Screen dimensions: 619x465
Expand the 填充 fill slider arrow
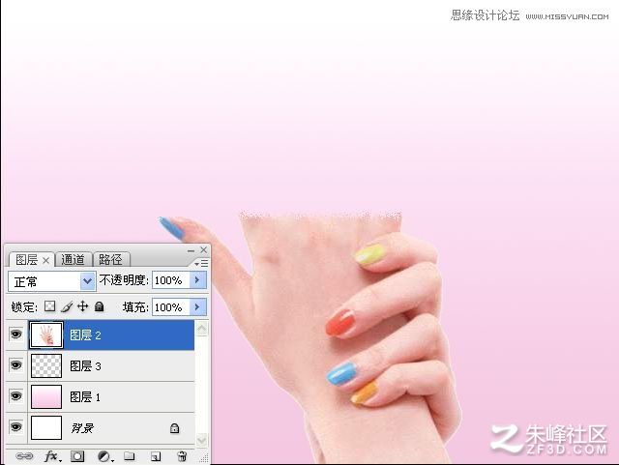[x=197, y=306]
